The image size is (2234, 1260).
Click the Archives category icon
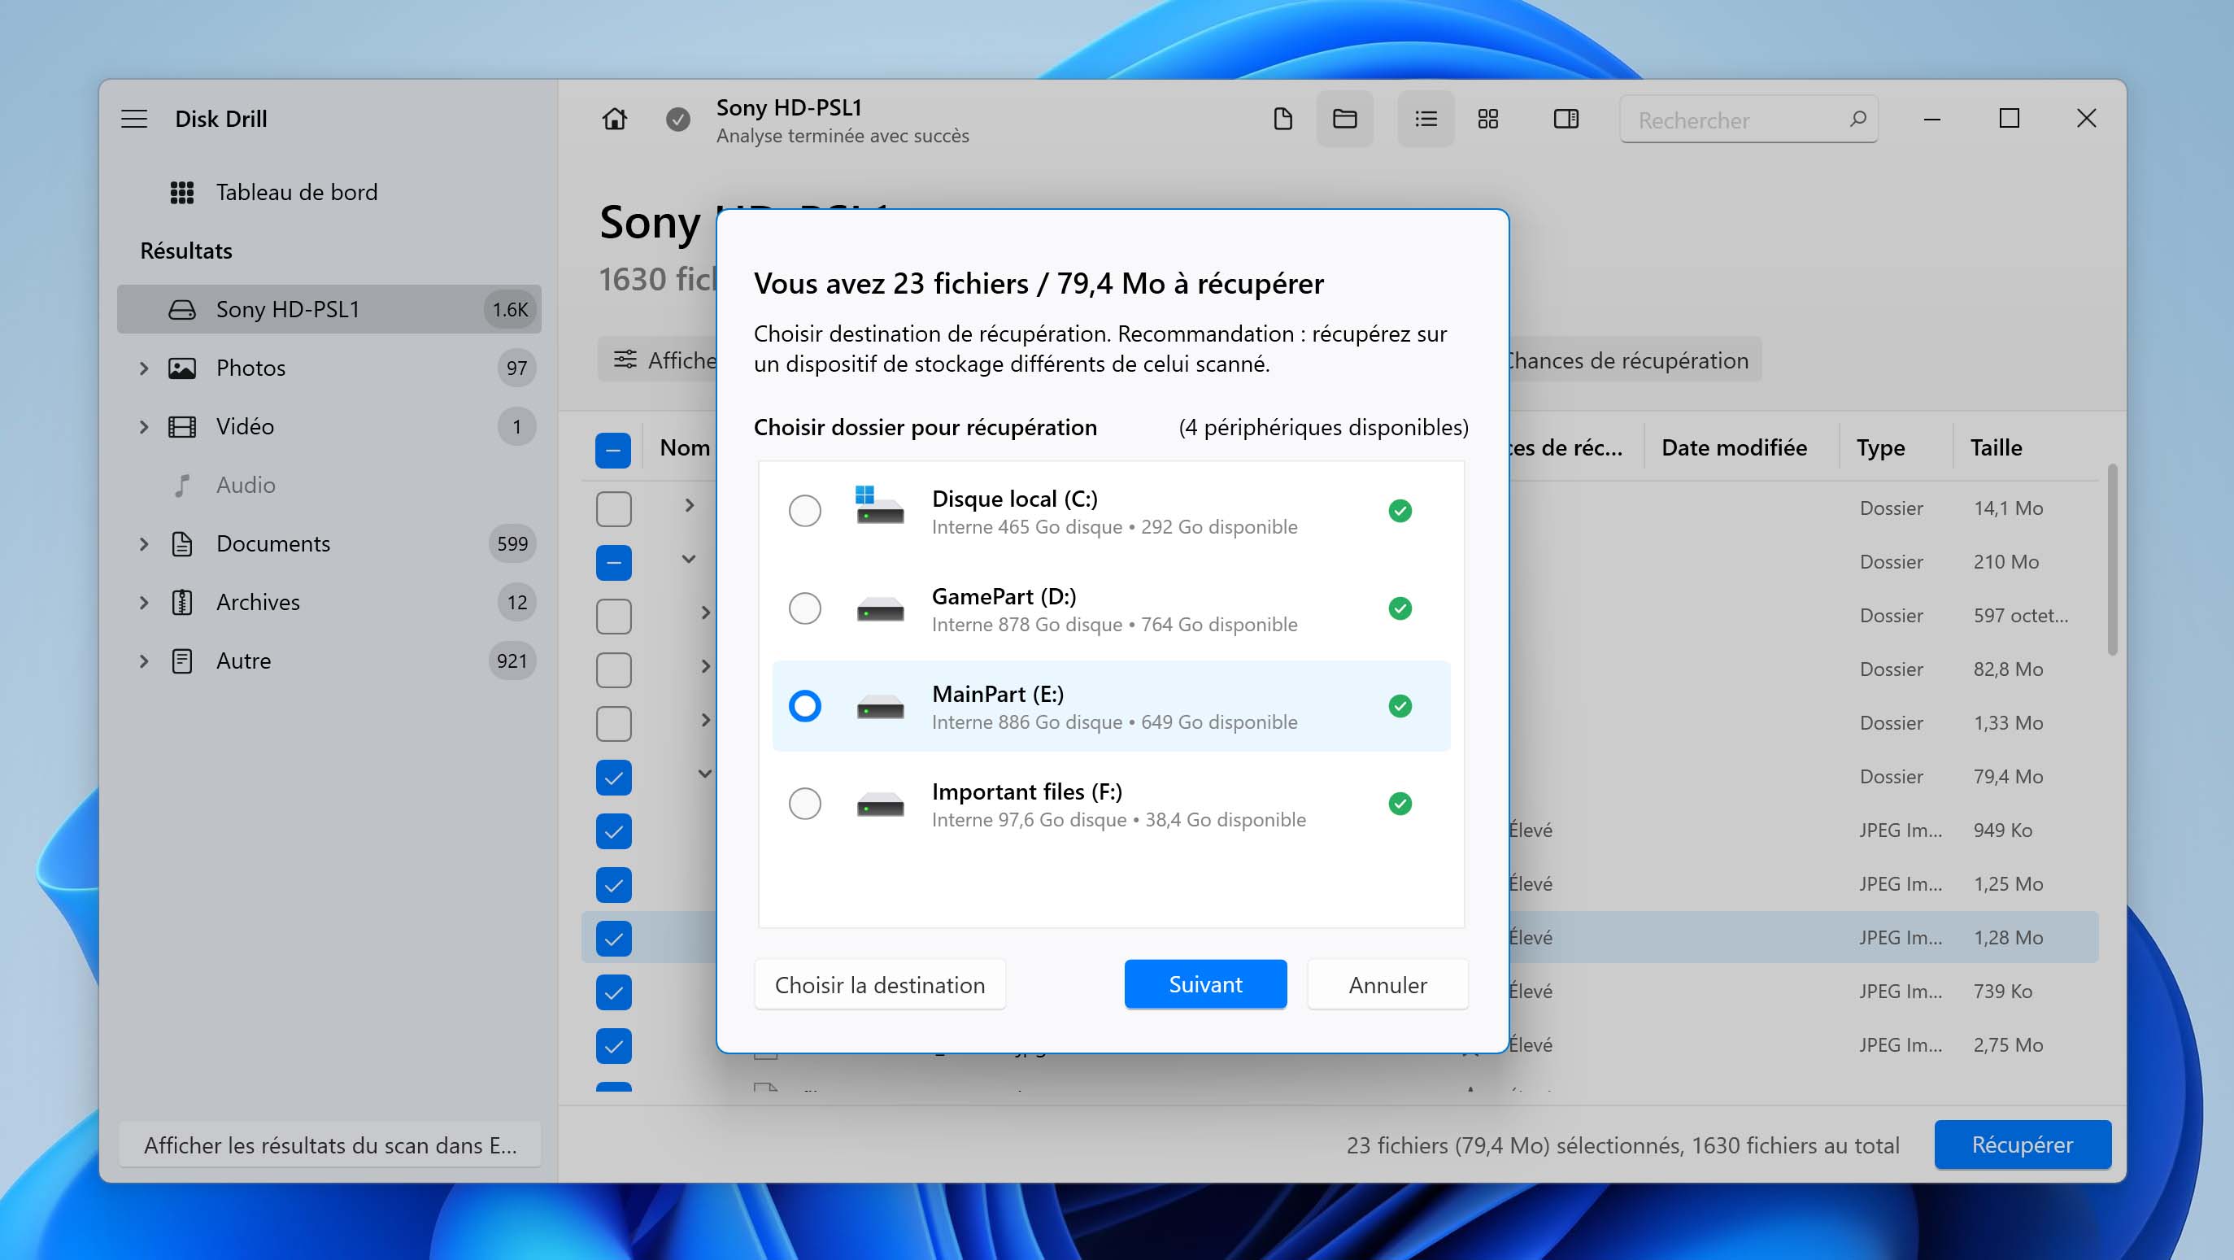pos(182,603)
